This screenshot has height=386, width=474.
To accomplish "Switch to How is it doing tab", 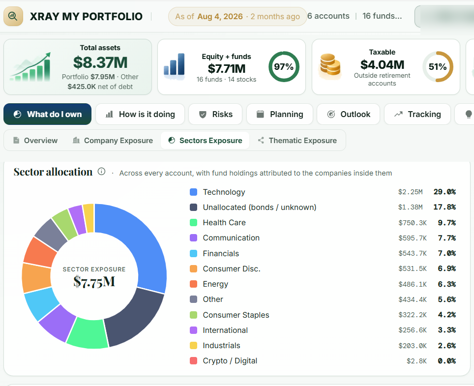I will tap(140, 114).
